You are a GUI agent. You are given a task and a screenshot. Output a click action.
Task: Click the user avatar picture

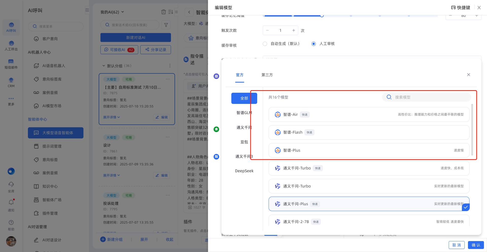11,241
